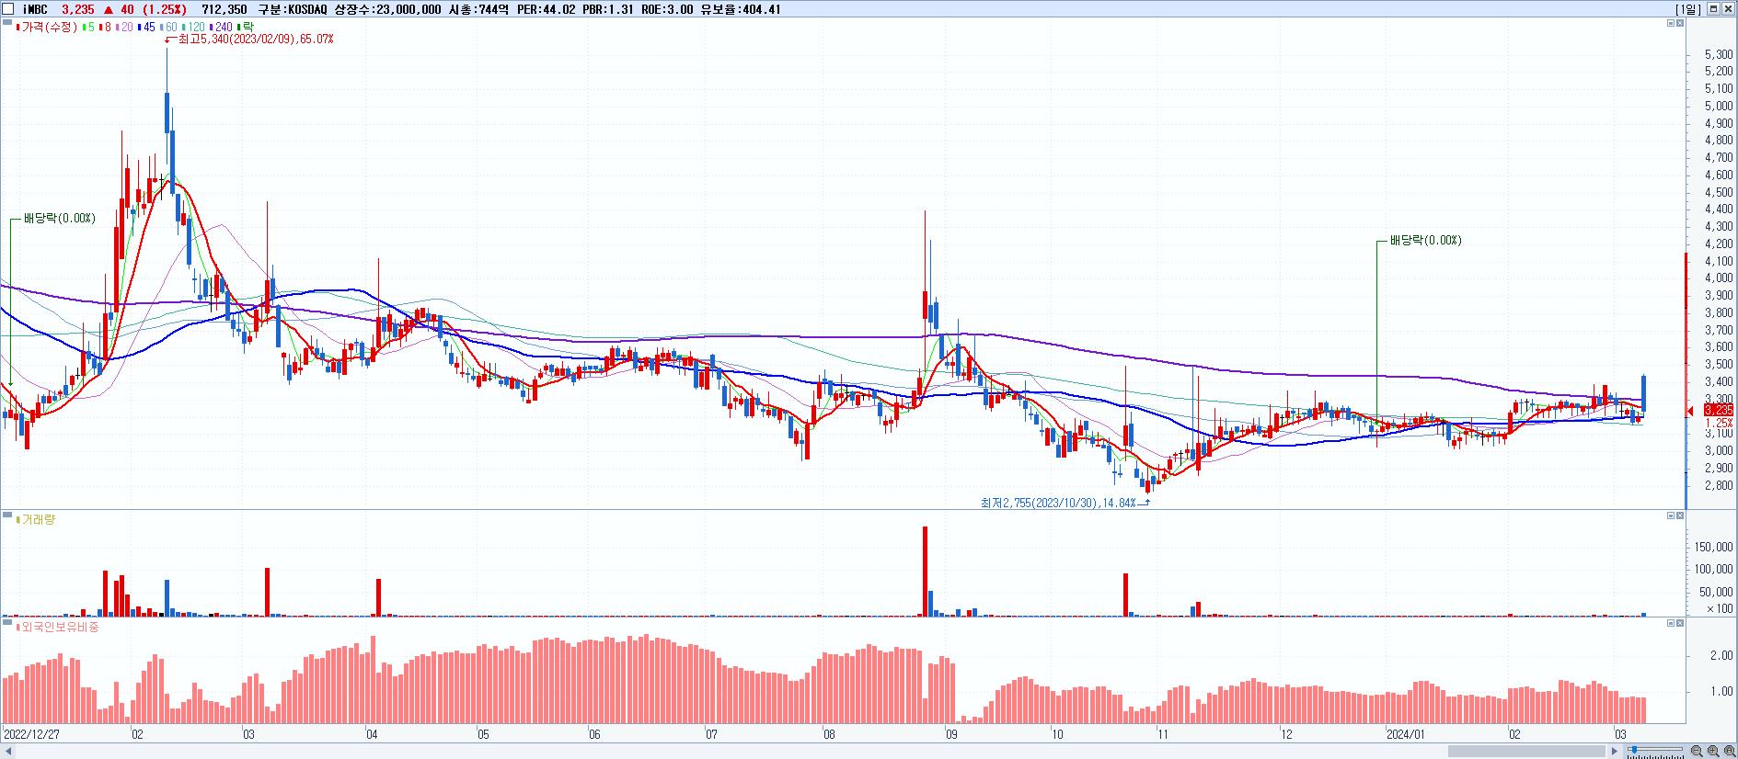
Task: Click the PBR:1.31 value
Action: [x=608, y=9]
